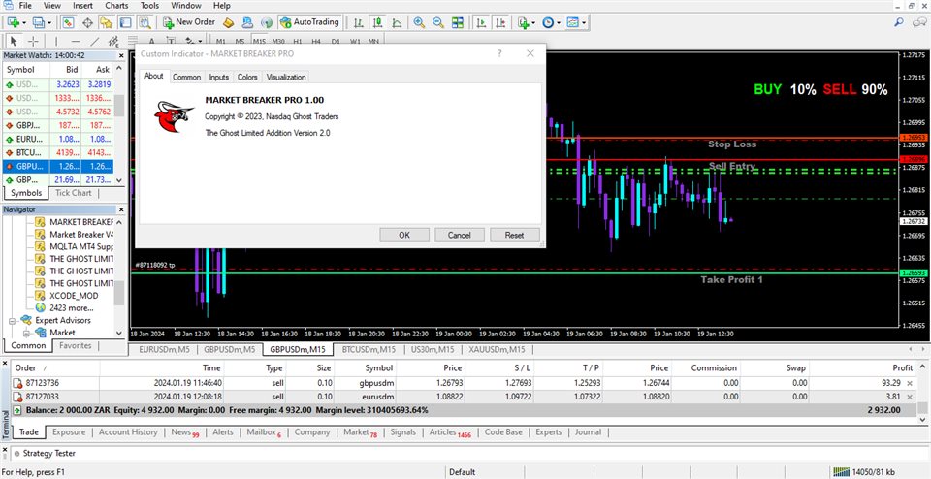Viewport: 931px width, 479px height.
Task: Close order 87123736 with its x button
Action: click(910, 383)
